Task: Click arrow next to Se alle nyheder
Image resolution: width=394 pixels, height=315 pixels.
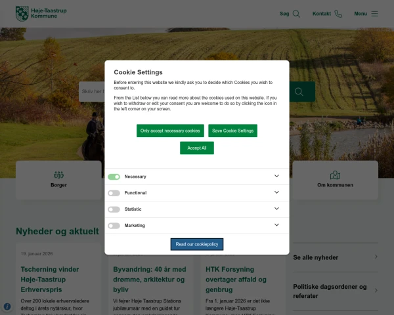Action: 376,257
